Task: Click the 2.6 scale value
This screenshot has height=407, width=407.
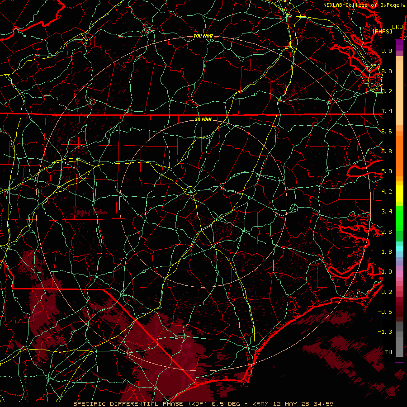Action: point(387,232)
